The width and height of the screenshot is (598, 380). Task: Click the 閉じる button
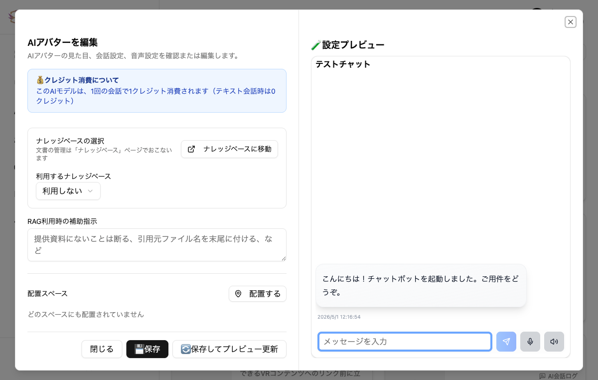pyautogui.click(x=102, y=349)
